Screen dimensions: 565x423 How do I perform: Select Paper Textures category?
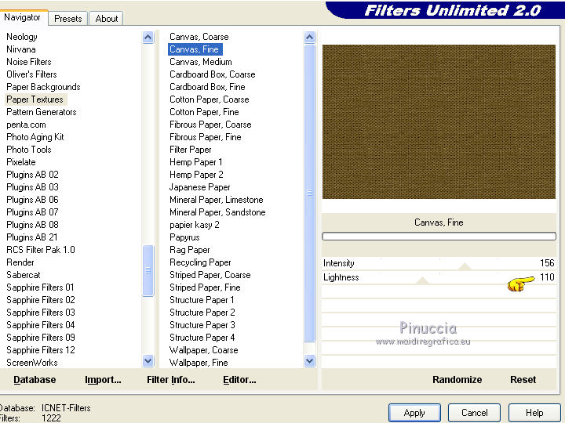[35, 99]
